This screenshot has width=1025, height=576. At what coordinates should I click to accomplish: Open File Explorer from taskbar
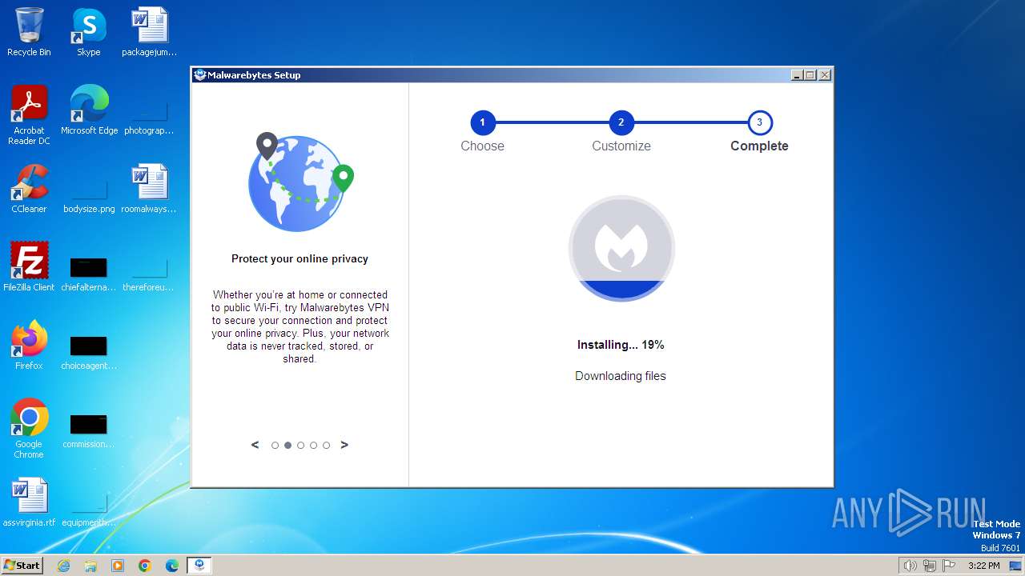(90, 566)
